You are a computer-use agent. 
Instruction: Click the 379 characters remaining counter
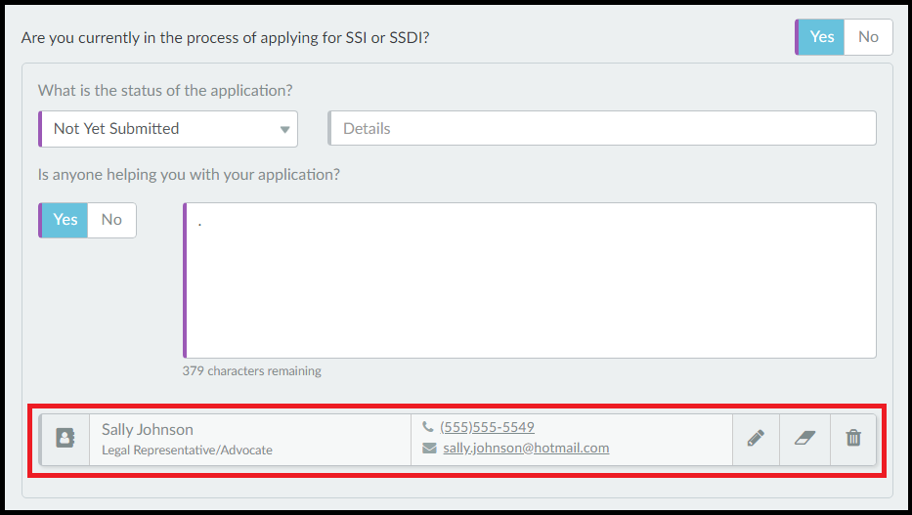[251, 371]
